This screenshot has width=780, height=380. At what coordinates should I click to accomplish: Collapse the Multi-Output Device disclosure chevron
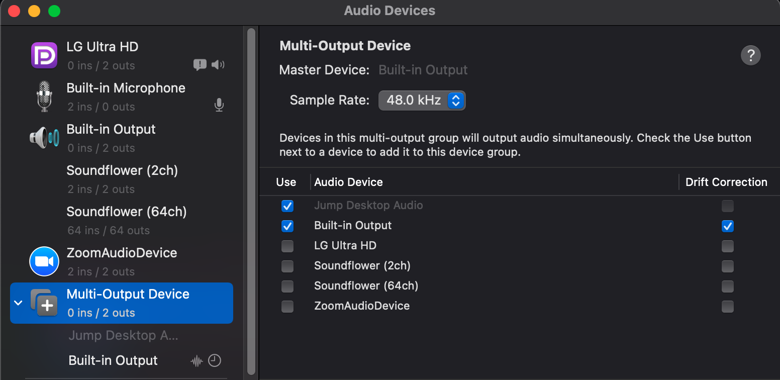click(x=19, y=303)
